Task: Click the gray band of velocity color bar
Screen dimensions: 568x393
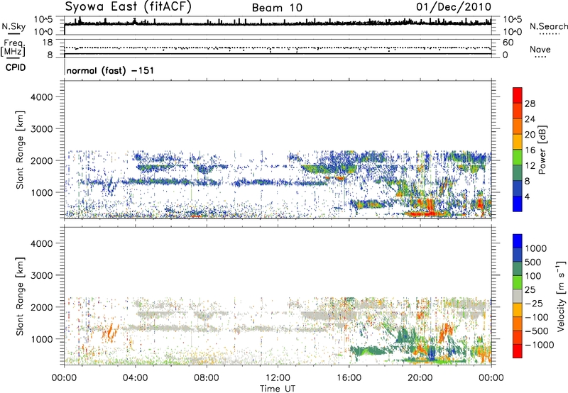Action: 518,297
